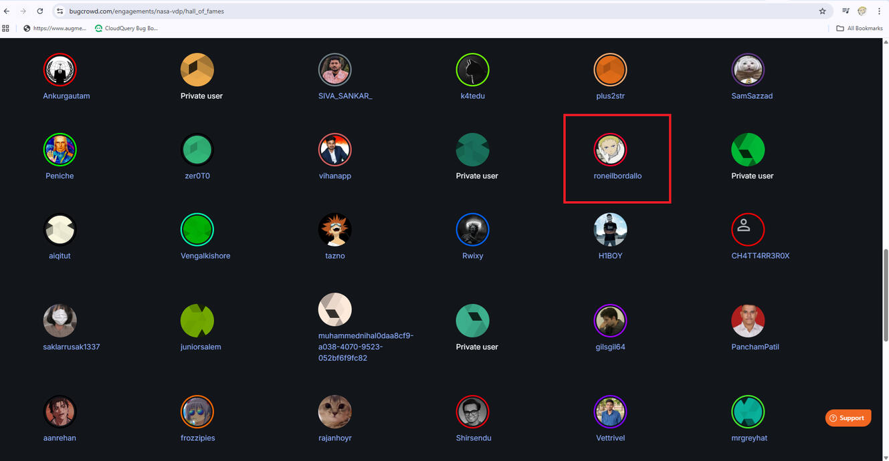Open frozzipies' avatar
The height and width of the screenshot is (461, 889).
click(197, 412)
